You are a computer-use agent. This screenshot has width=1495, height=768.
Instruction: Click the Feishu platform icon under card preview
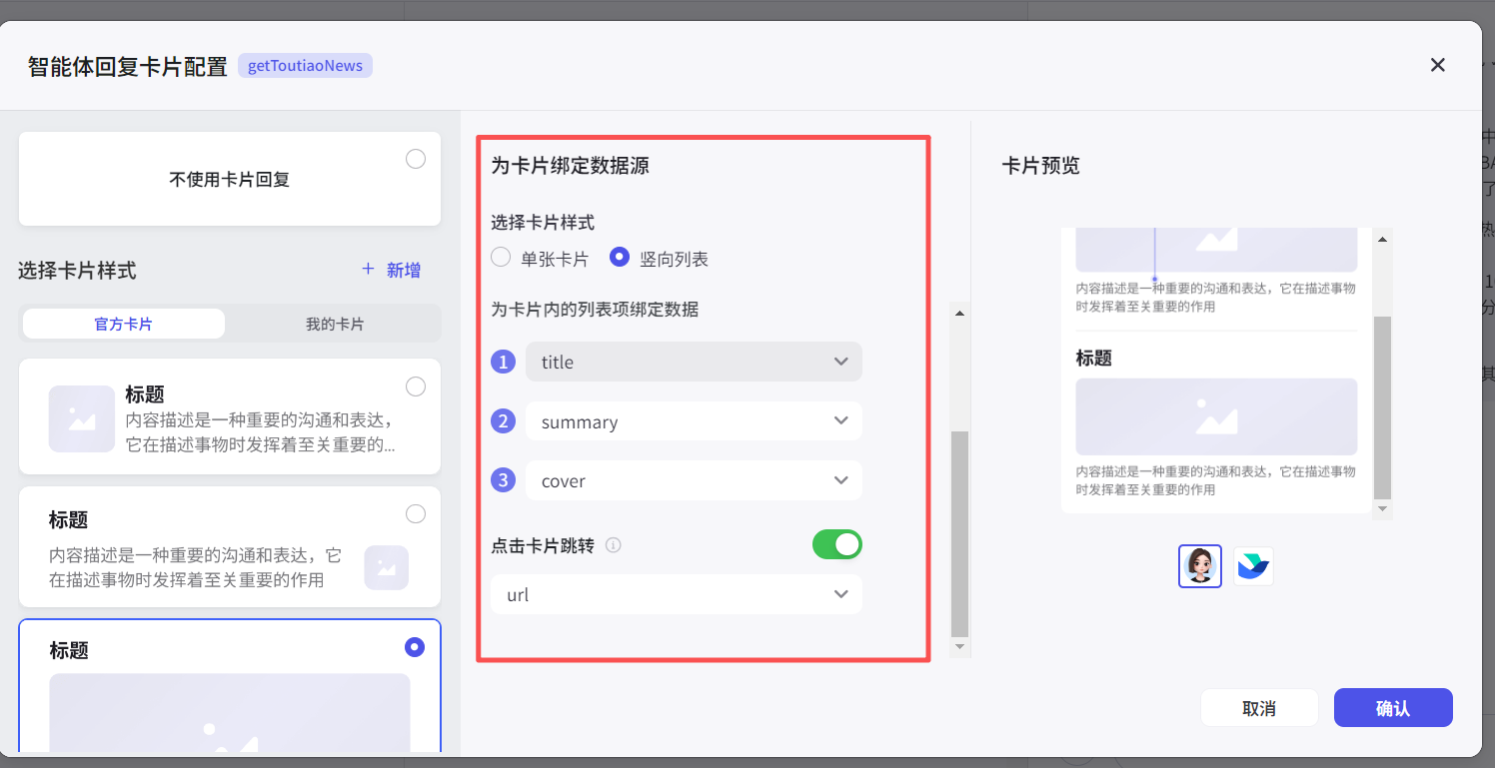pos(1253,565)
